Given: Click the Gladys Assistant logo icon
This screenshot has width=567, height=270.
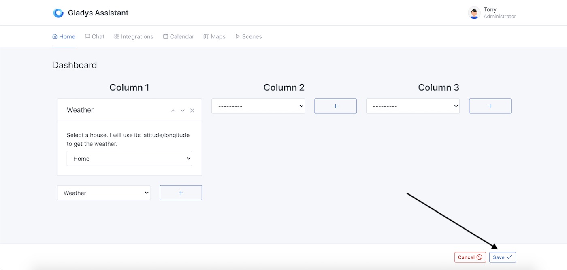Looking at the screenshot, I should [x=58, y=13].
